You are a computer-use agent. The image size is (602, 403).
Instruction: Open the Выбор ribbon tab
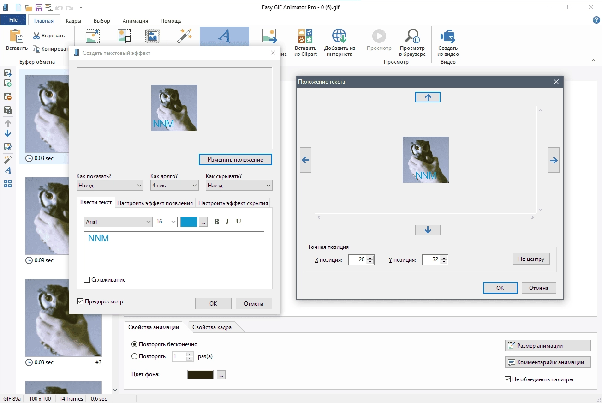coord(102,21)
